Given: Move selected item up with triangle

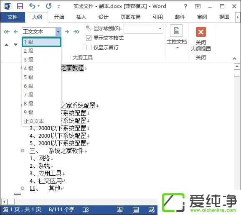Looking at the screenshot, I should [x=6, y=45].
